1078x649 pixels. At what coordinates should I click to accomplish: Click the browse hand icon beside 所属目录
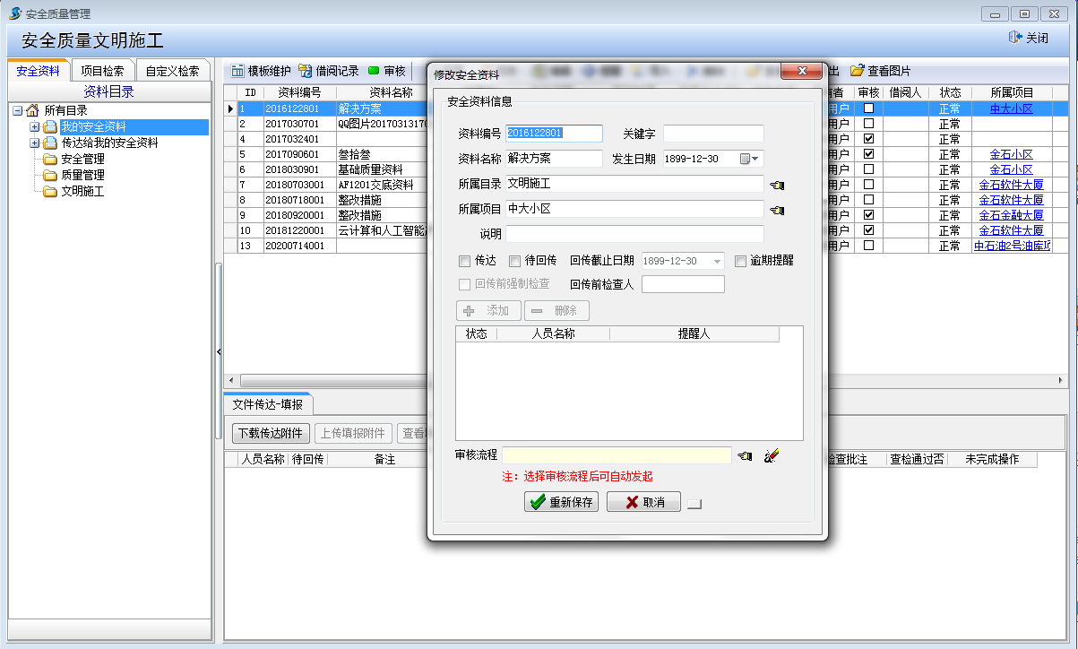pos(776,185)
